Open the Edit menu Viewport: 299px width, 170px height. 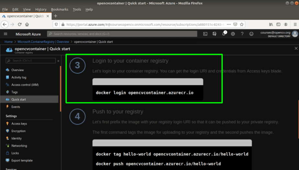tap(15, 9)
